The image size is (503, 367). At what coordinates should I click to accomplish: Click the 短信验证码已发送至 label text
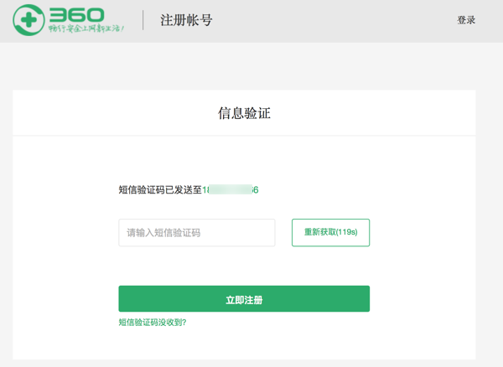coord(160,190)
